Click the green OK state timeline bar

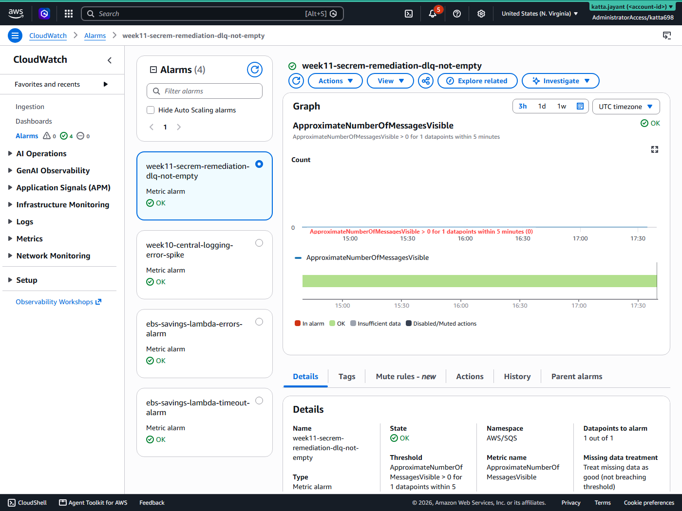click(479, 281)
